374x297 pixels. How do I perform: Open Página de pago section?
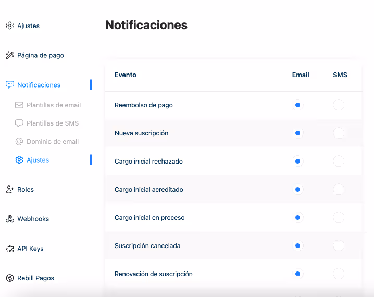[41, 55]
